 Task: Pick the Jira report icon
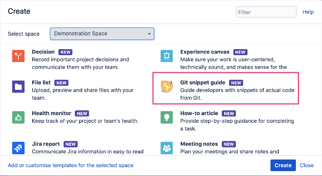pos(19,148)
